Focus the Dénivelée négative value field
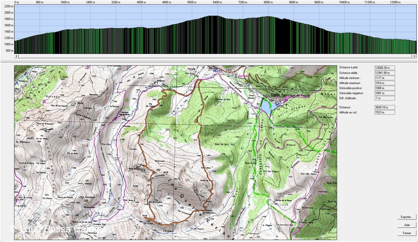This screenshot has width=418, height=242. click(385, 93)
